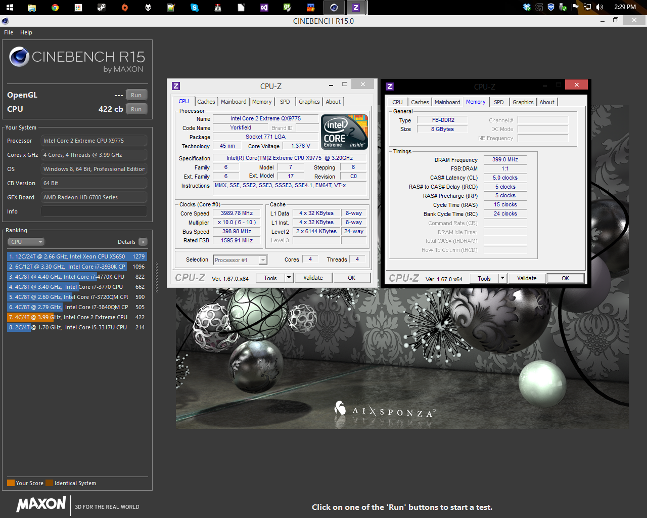Click Validate in left CPU-Z window
The width and height of the screenshot is (647, 518).
point(313,278)
